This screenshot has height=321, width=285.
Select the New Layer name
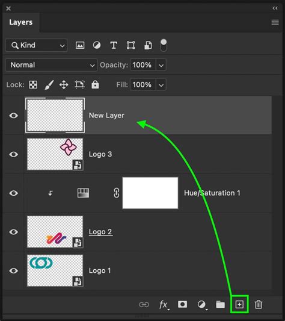click(106, 116)
